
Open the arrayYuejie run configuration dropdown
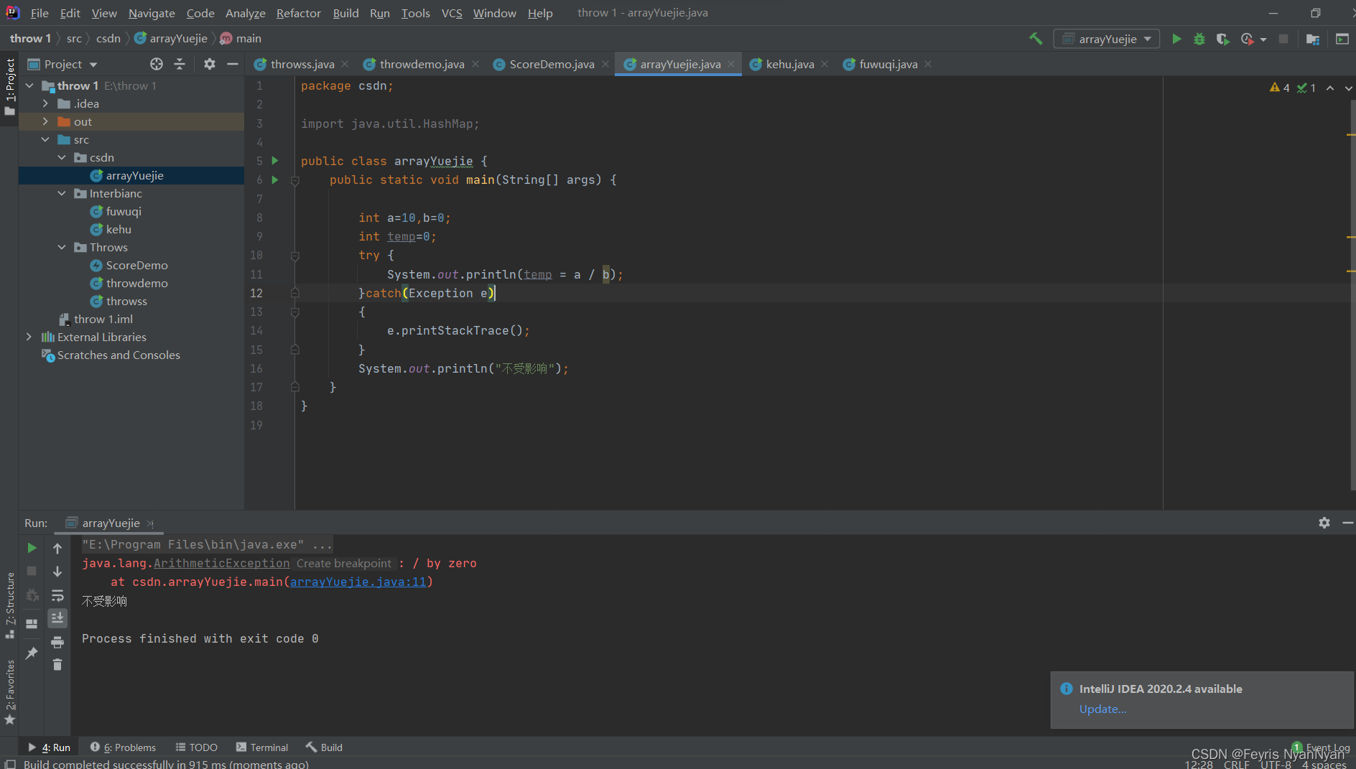(1107, 39)
